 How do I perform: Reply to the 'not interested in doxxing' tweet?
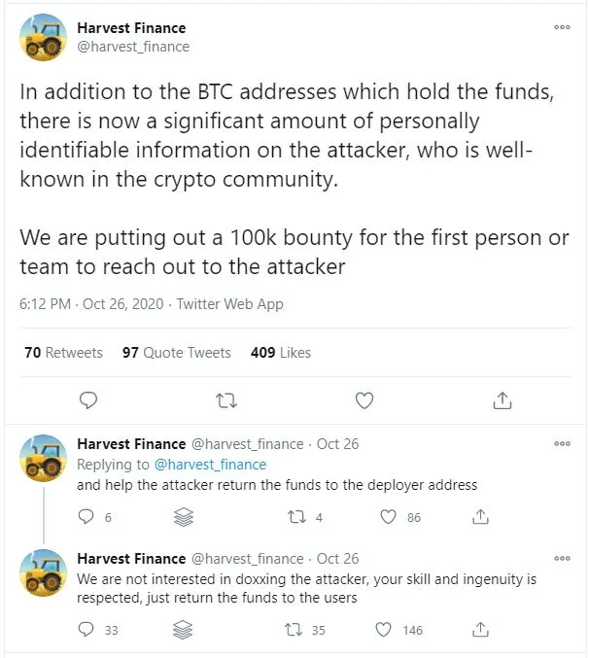(87, 630)
